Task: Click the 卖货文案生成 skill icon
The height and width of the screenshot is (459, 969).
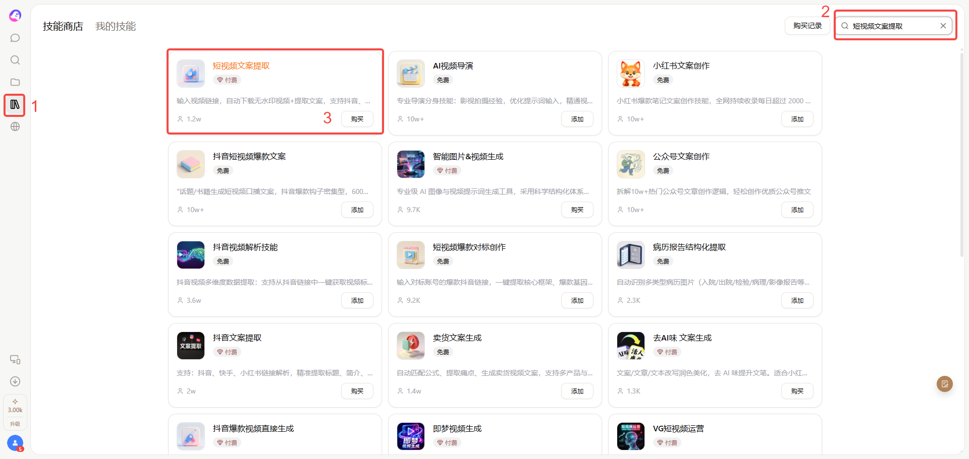Action: 411,346
